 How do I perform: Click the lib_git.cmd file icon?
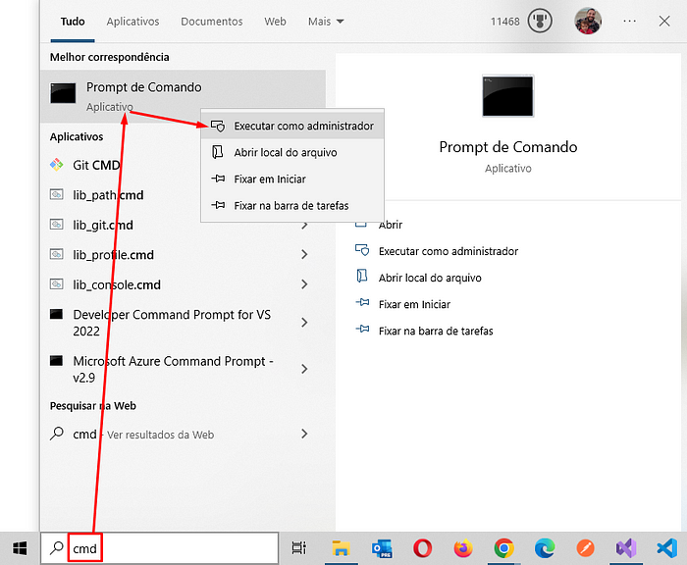tap(57, 225)
